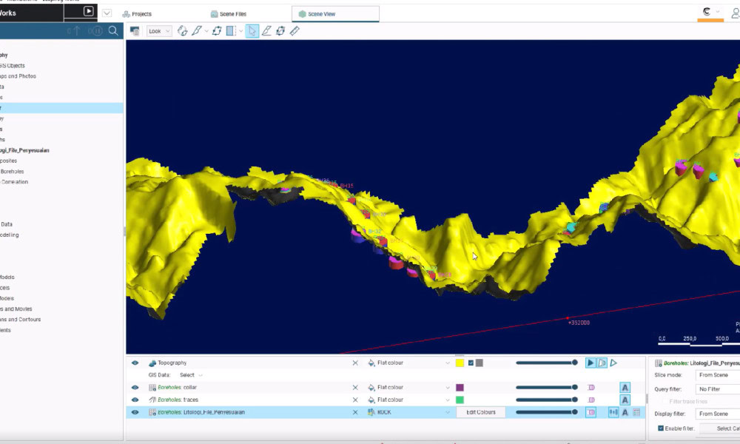This screenshot has height=444, width=740.
Task: Open GIS Data Select option
Action: pos(187,375)
